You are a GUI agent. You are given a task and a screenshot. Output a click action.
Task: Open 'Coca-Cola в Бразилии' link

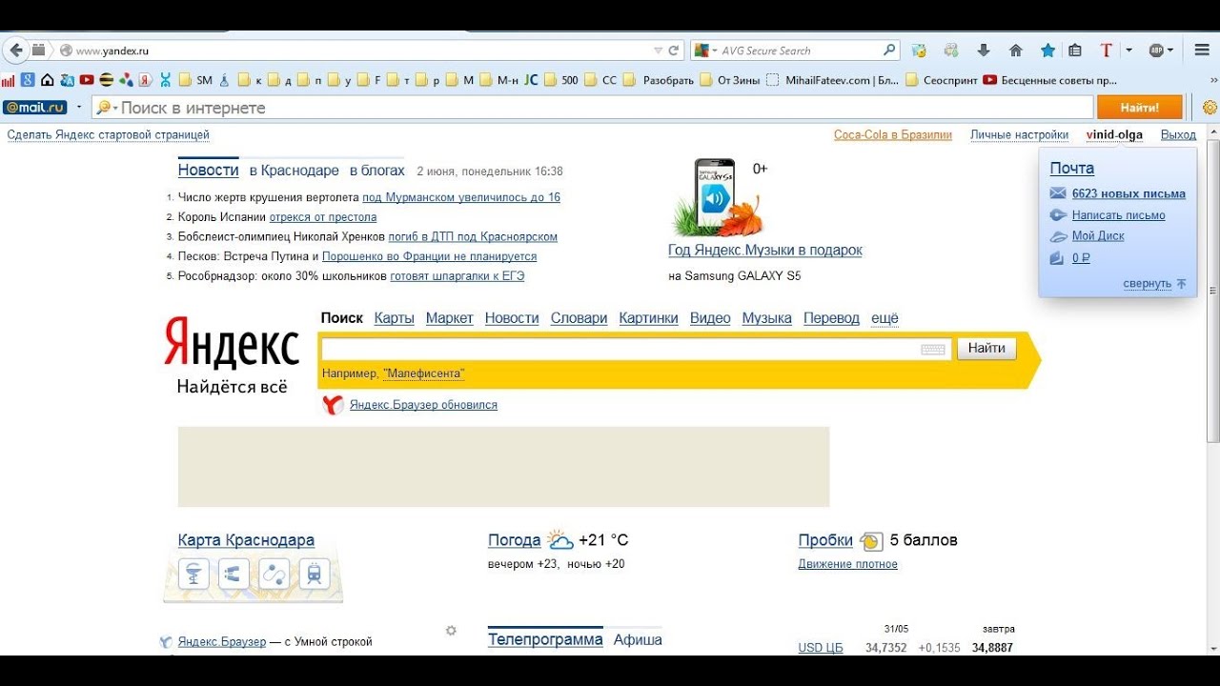tap(893, 135)
